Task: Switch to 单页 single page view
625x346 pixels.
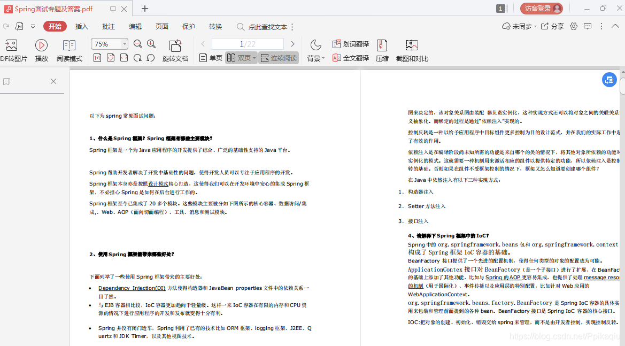Action: tap(211, 58)
